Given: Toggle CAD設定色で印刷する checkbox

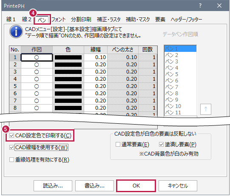Looking at the screenshot, I should pyautogui.click(x=11, y=135).
